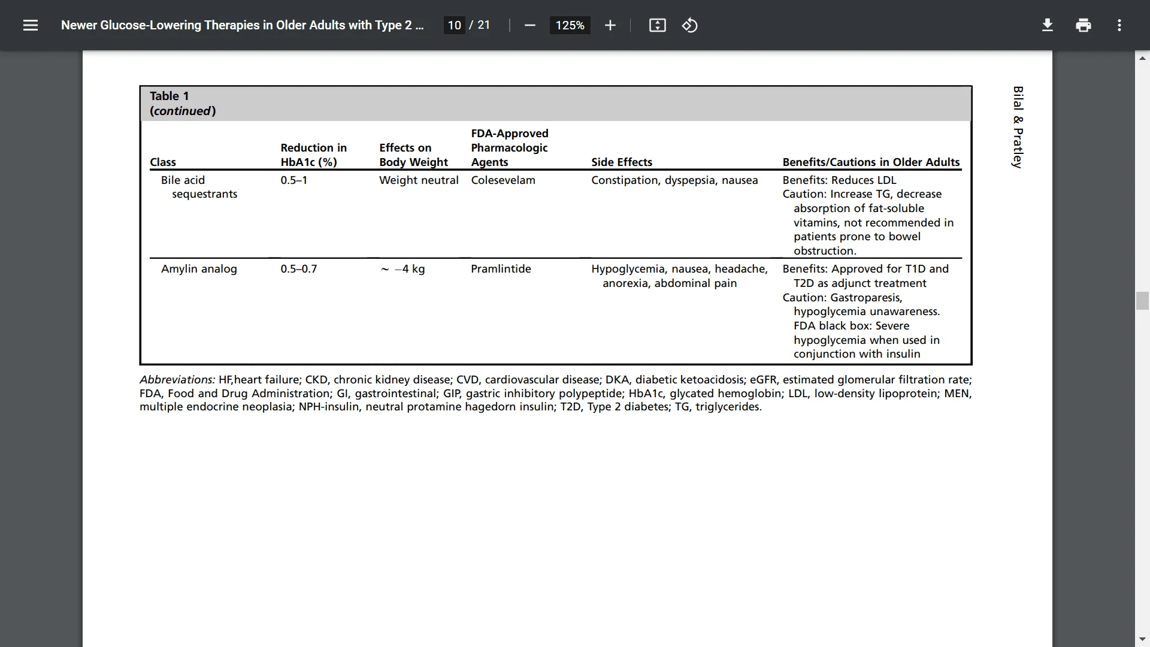Image resolution: width=1150 pixels, height=647 pixels.
Task: Click the document title in toolbar
Action: pos(242,25)
